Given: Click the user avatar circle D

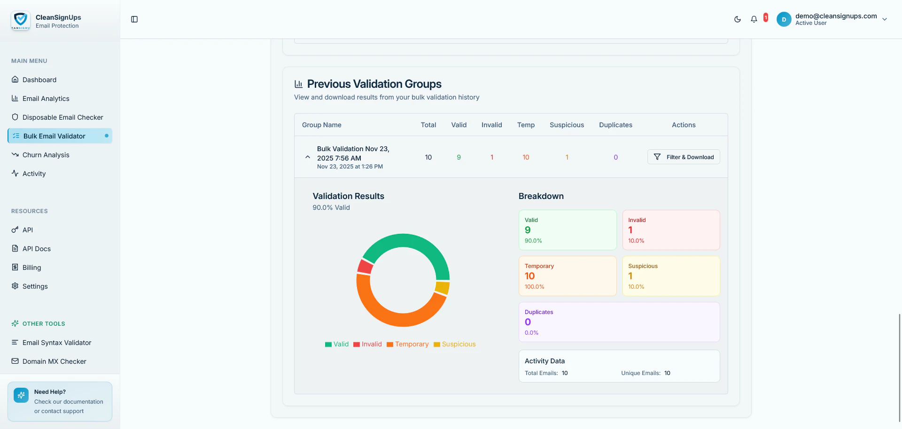Looking at the screenshot, I should point(784,19).
